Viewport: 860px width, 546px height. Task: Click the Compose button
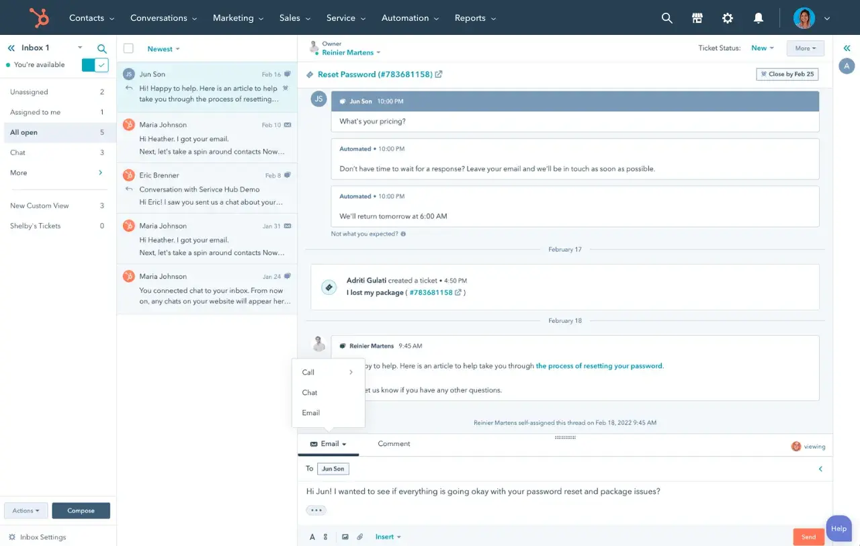[x=81, y=510]
